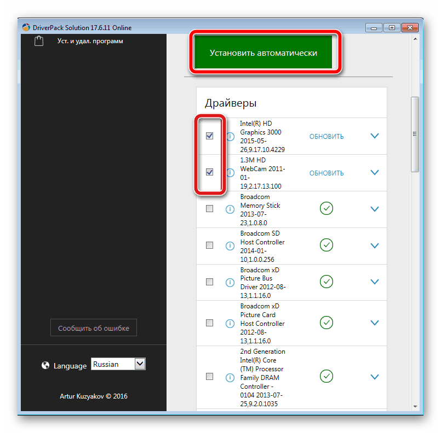The height and width of the screenshot is (433, 441).
Task: Click the green Установить автоматически button
Action: (264, 53)
